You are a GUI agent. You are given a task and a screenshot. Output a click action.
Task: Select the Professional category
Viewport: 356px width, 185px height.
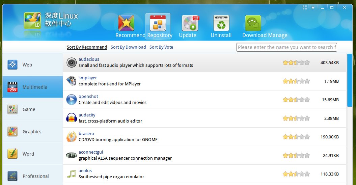[x=32, y=175]
